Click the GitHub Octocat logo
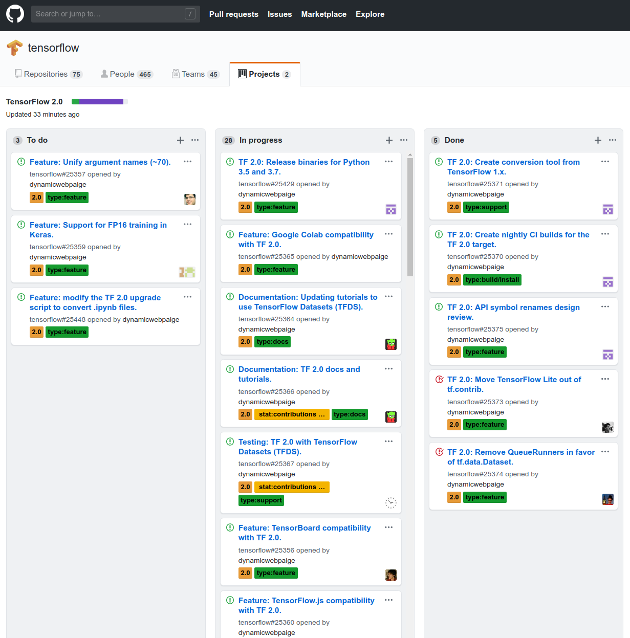The image size is (630, 638). pyautogui.click(x=15, y=14)
